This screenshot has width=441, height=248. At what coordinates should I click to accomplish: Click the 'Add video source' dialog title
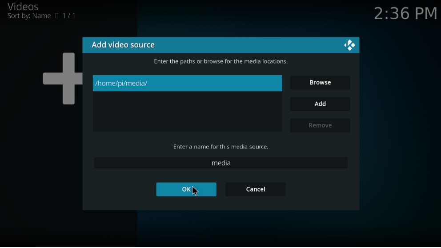(123, 45)
